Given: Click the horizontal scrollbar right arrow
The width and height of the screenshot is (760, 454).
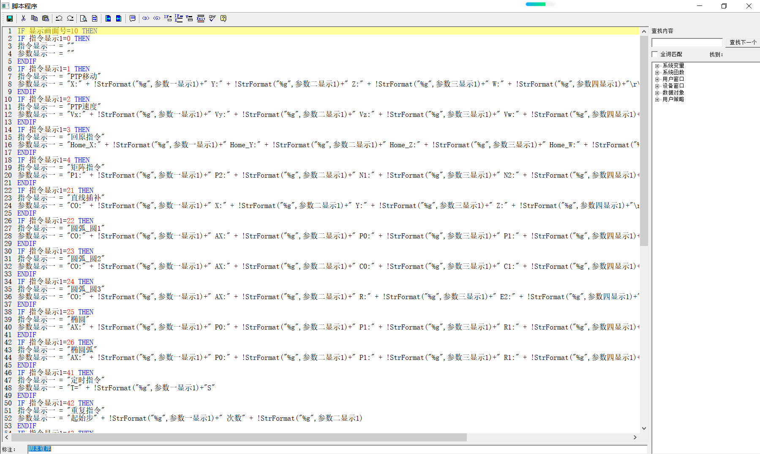Looking at the screenshot, I should (635, 438).
